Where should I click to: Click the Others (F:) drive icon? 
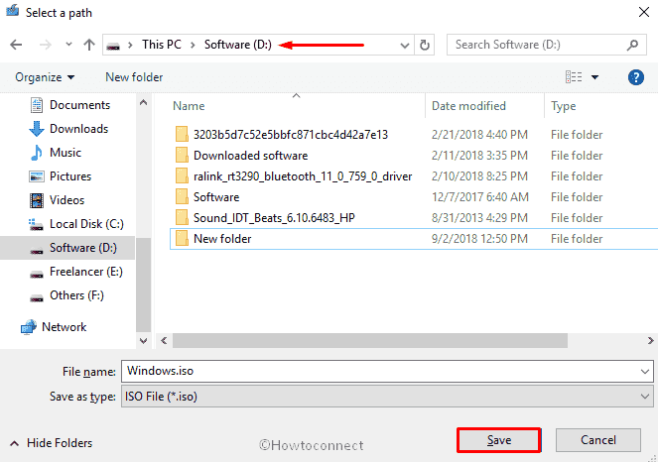click(37, 298)
